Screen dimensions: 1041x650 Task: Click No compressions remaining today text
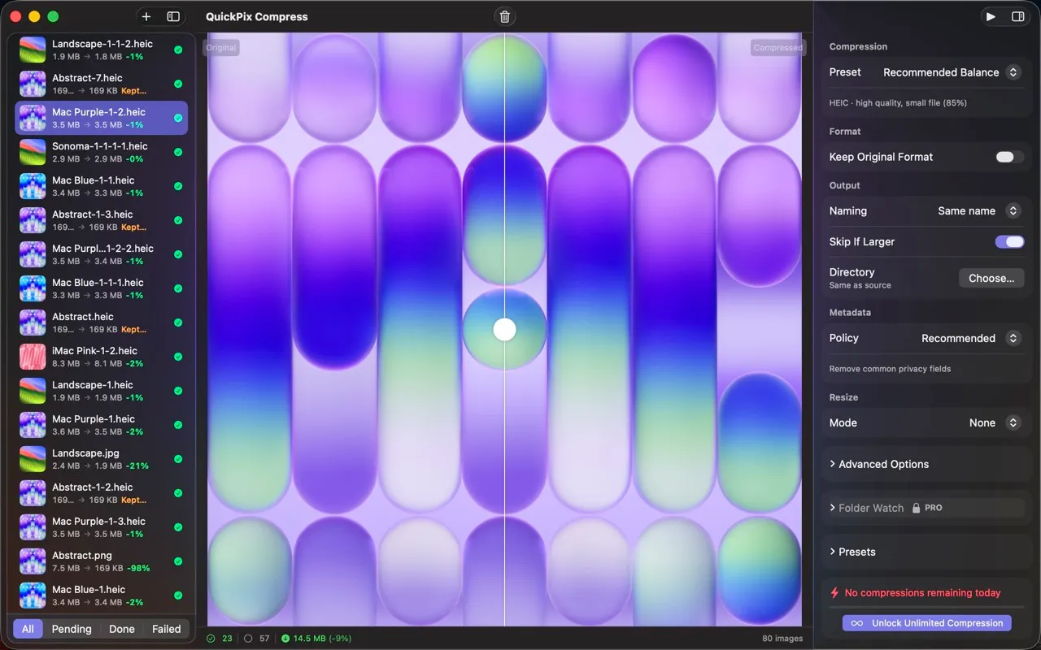(x=922, y=592)
